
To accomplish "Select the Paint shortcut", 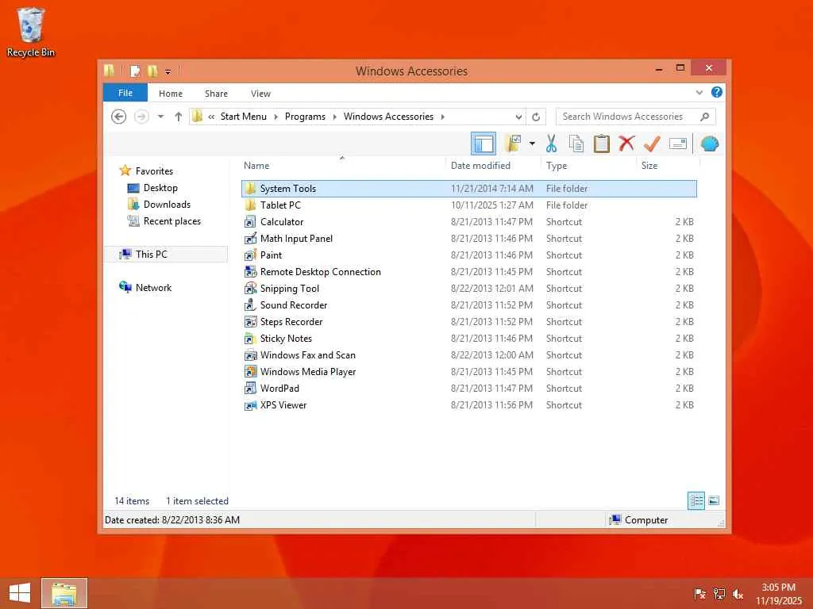I will [469, 255].
